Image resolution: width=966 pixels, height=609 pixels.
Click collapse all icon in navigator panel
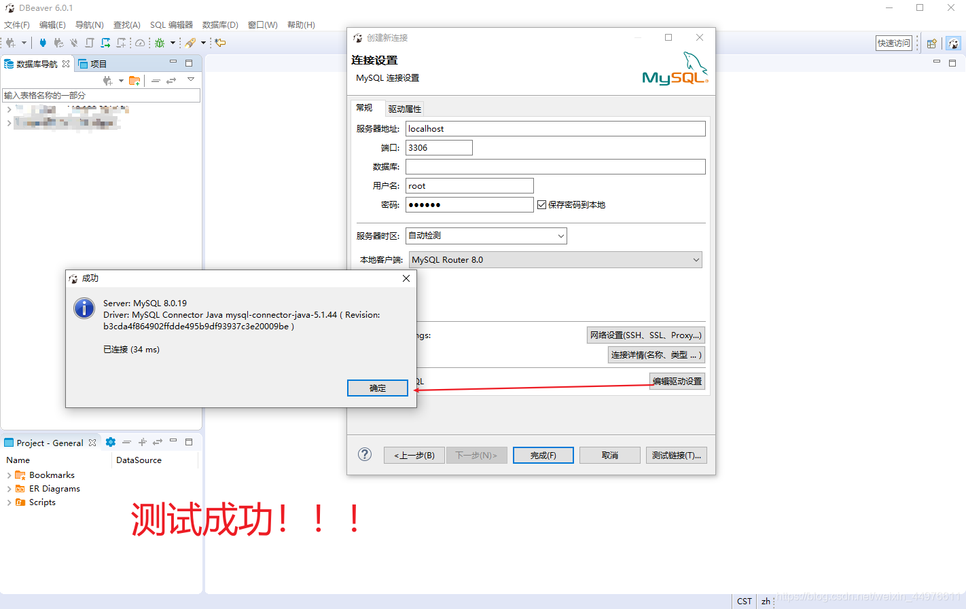156,81
